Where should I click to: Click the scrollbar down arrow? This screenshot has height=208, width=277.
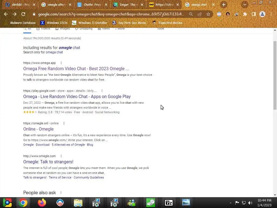[275, 195]
